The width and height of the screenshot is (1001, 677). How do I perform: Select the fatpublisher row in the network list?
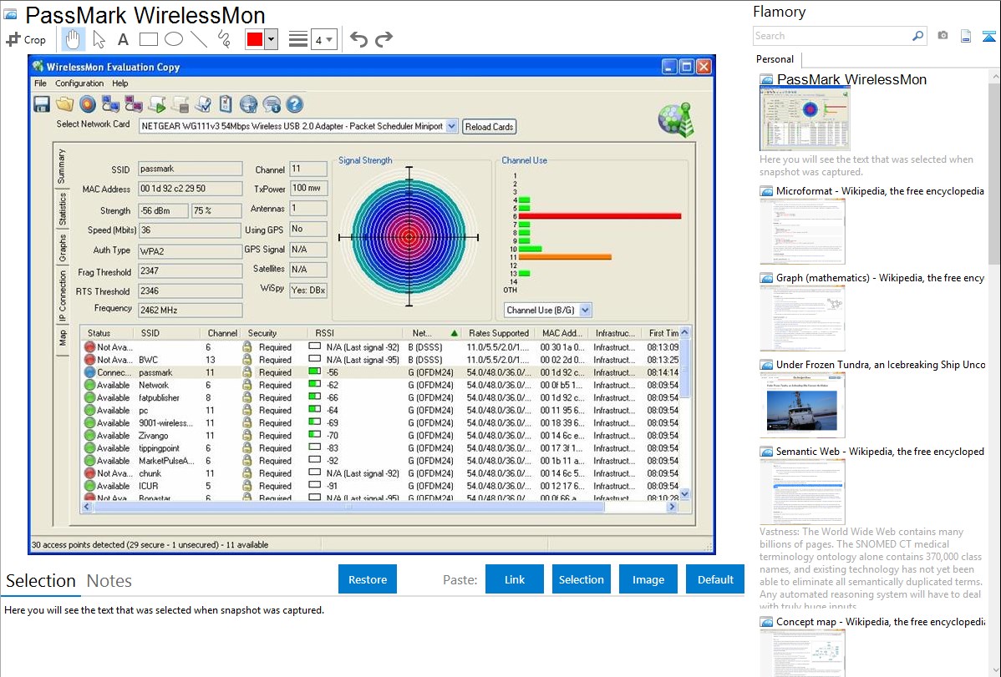click(381, 398)
